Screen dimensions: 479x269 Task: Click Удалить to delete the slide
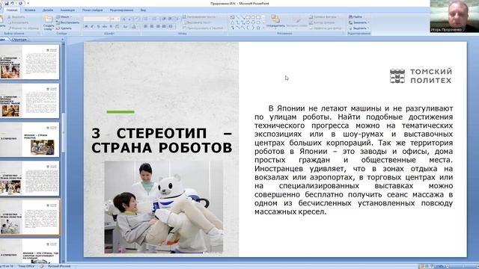[x=64, y=28]
